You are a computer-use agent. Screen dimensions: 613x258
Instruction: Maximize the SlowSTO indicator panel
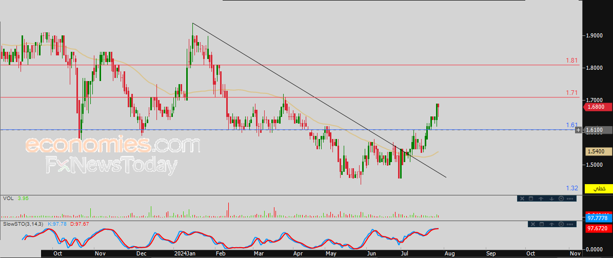point(542,224)
